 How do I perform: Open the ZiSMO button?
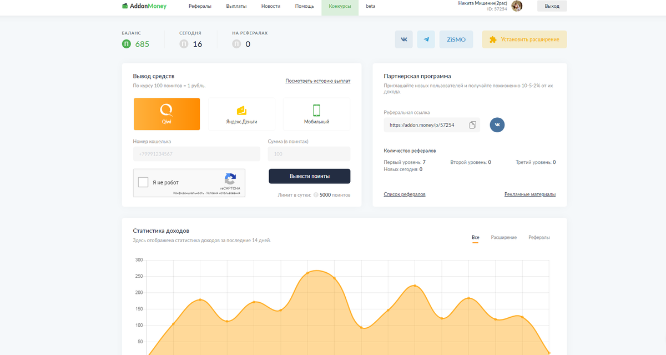456,39
